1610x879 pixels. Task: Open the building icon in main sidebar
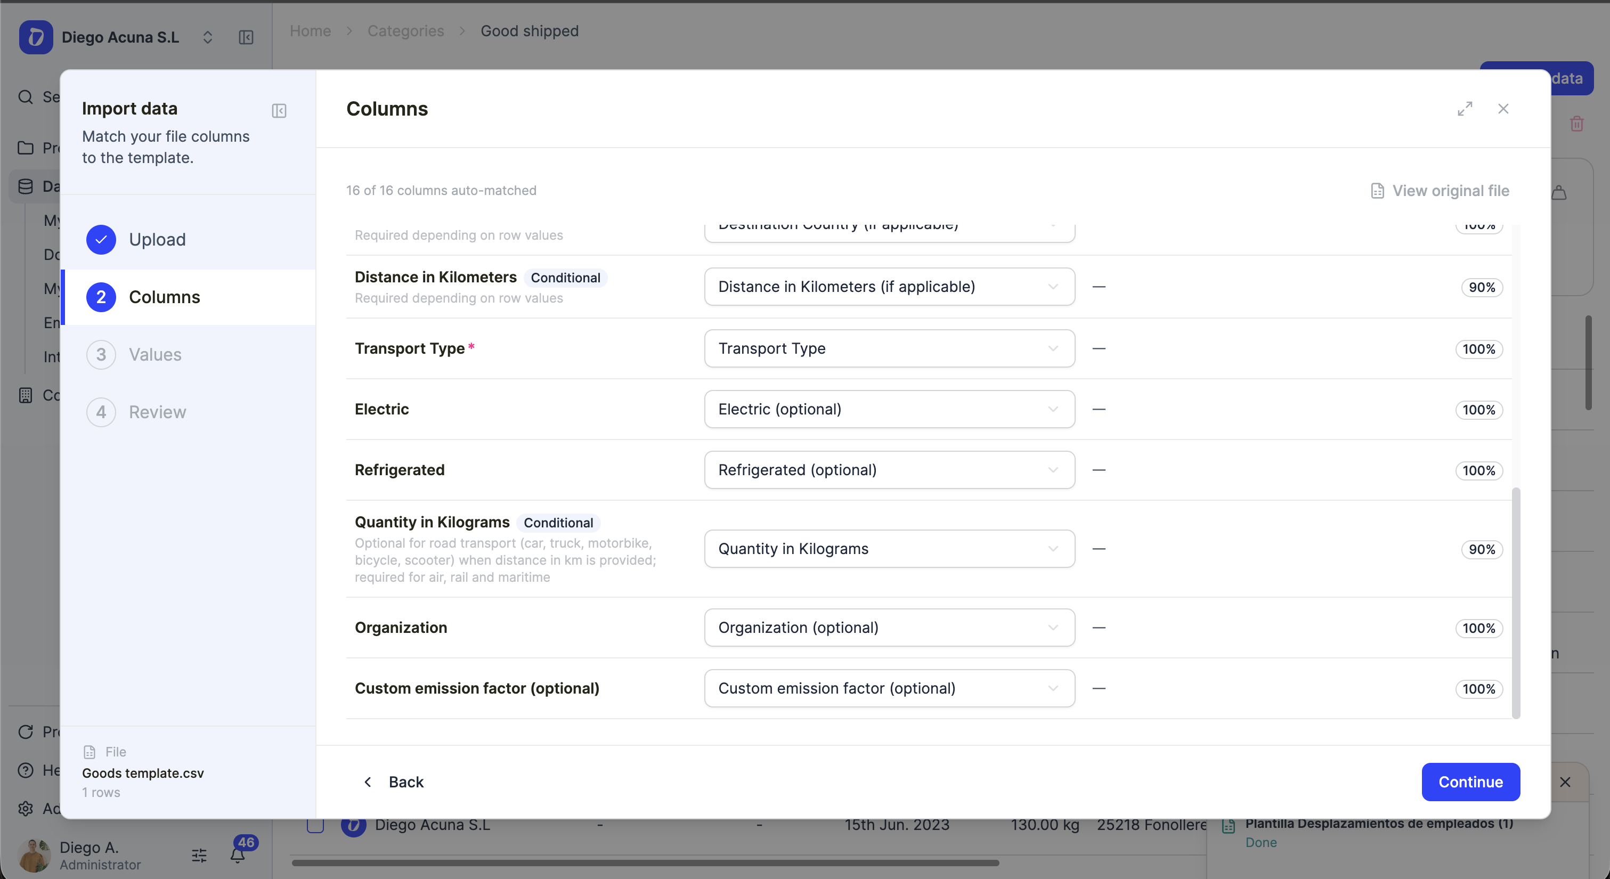pos(26,395)
